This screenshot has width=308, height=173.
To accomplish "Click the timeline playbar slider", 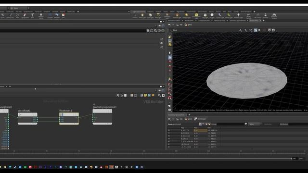I will (x=145, y=159).
